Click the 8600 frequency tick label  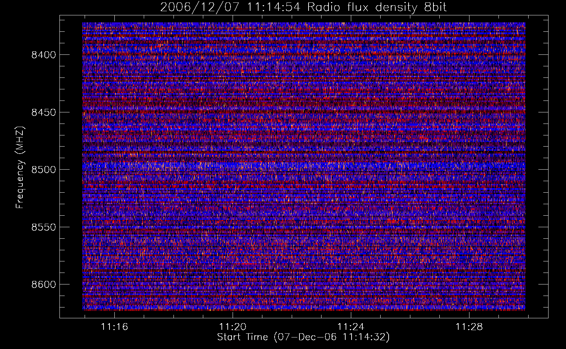(44, 284)
